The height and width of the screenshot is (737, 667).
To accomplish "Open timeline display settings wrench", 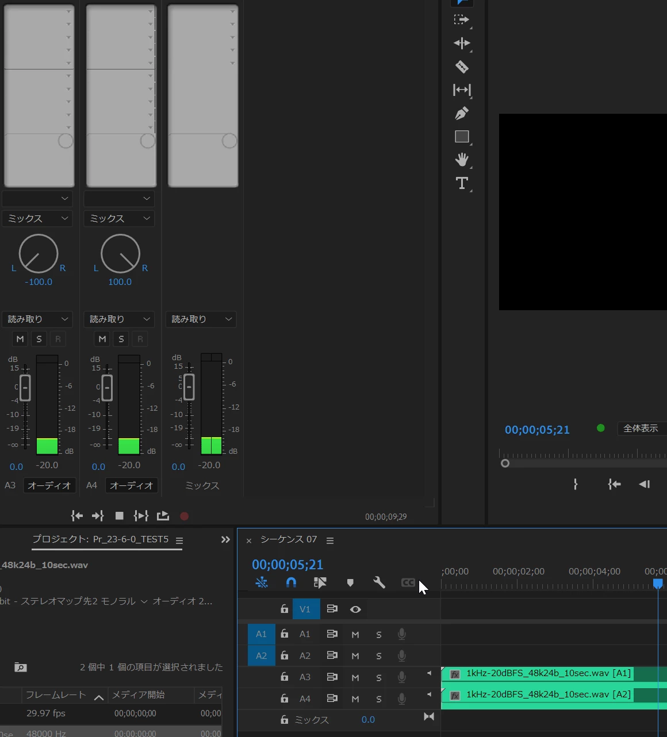I will [379, 582].
